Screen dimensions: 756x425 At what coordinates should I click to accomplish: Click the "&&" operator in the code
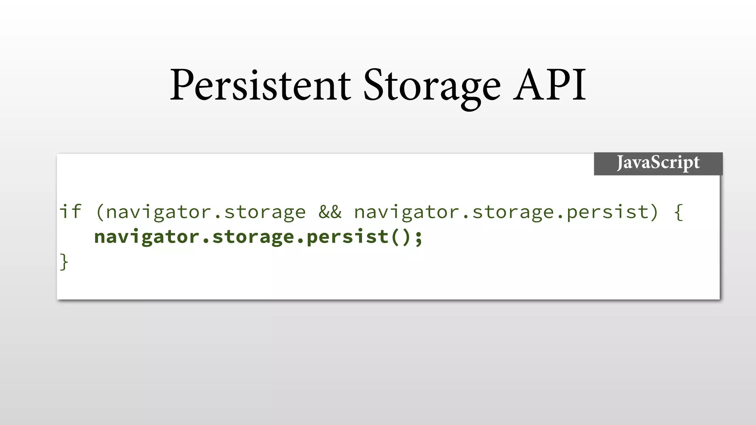[330, 212]
